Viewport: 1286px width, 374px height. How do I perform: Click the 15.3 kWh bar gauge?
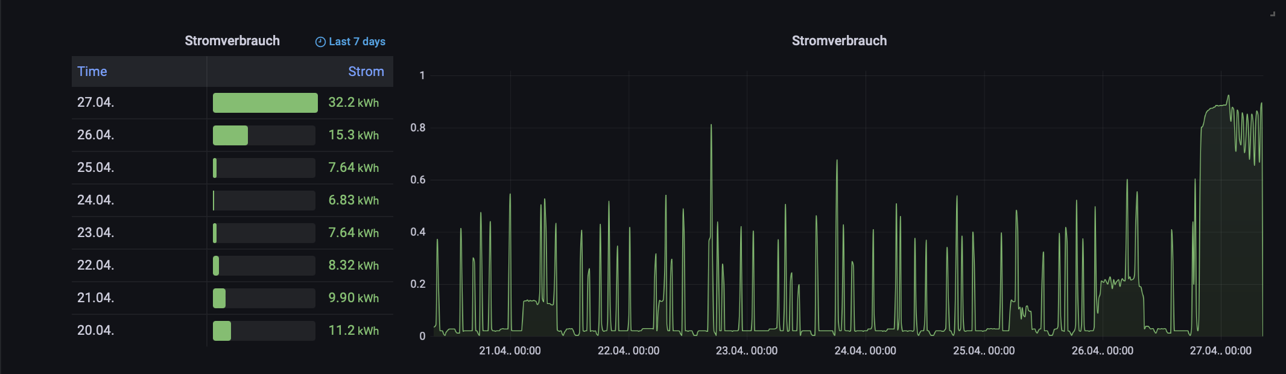point(264,135)
